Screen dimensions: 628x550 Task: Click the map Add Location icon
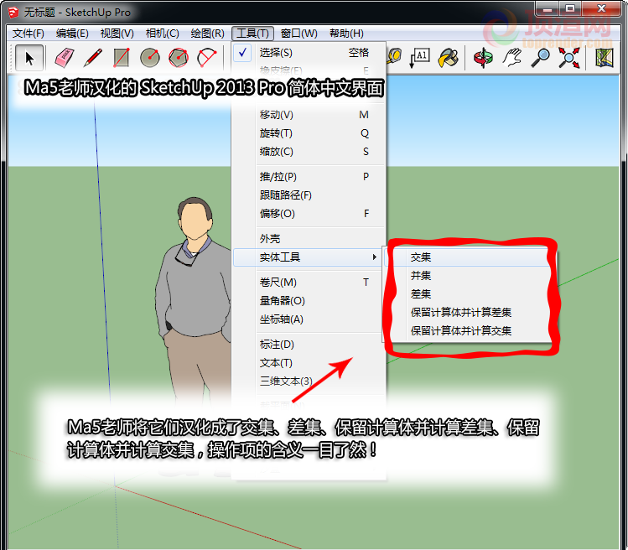tap(604, 58)
